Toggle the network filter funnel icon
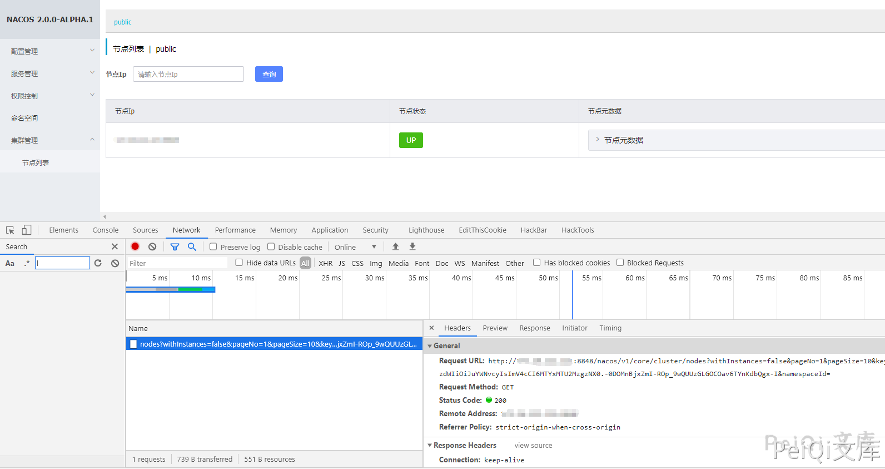Screen dimensions: 885x469 [x=175, y=246]
